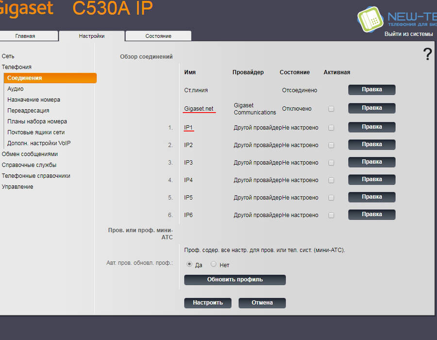Select the Нет radio button
437x340 pixels.
pos(214,264)
